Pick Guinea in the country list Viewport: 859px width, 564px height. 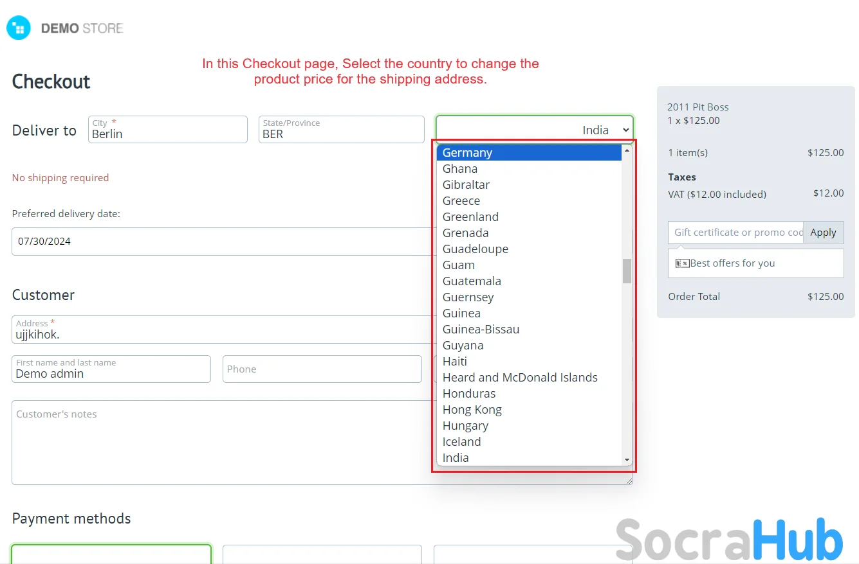point(529,313)
